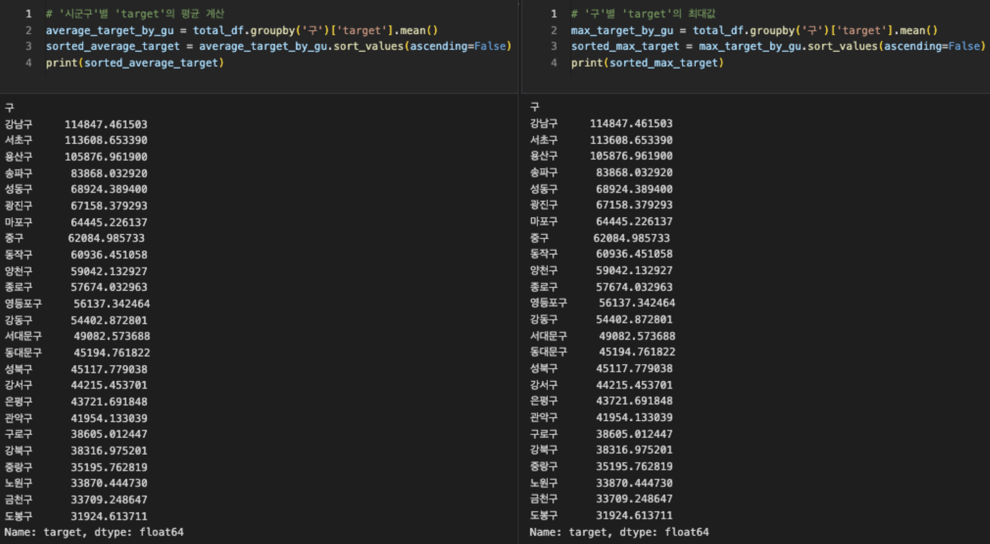Click 은평구 row in left output

(76, 402)
